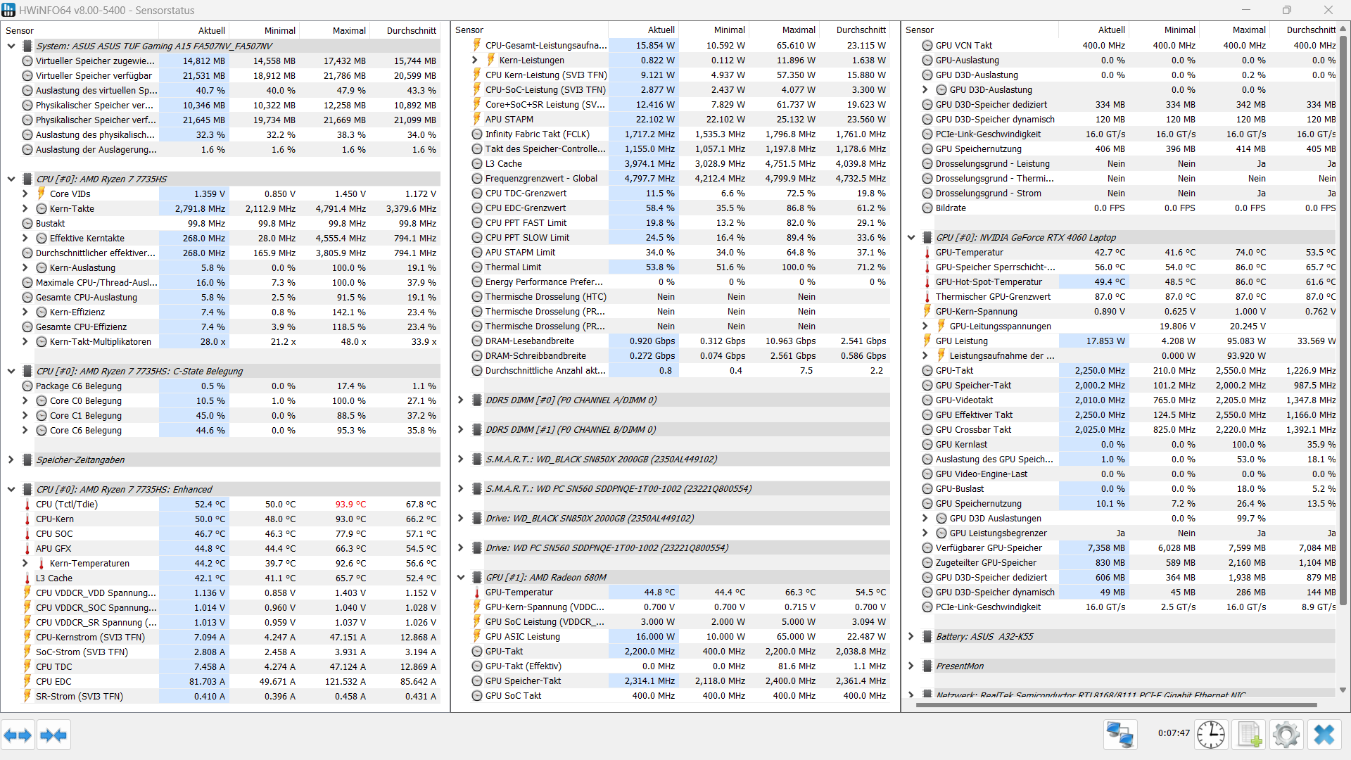Expand the Kern-Takte tree row
1351x760 pixels.
[25, 208]
